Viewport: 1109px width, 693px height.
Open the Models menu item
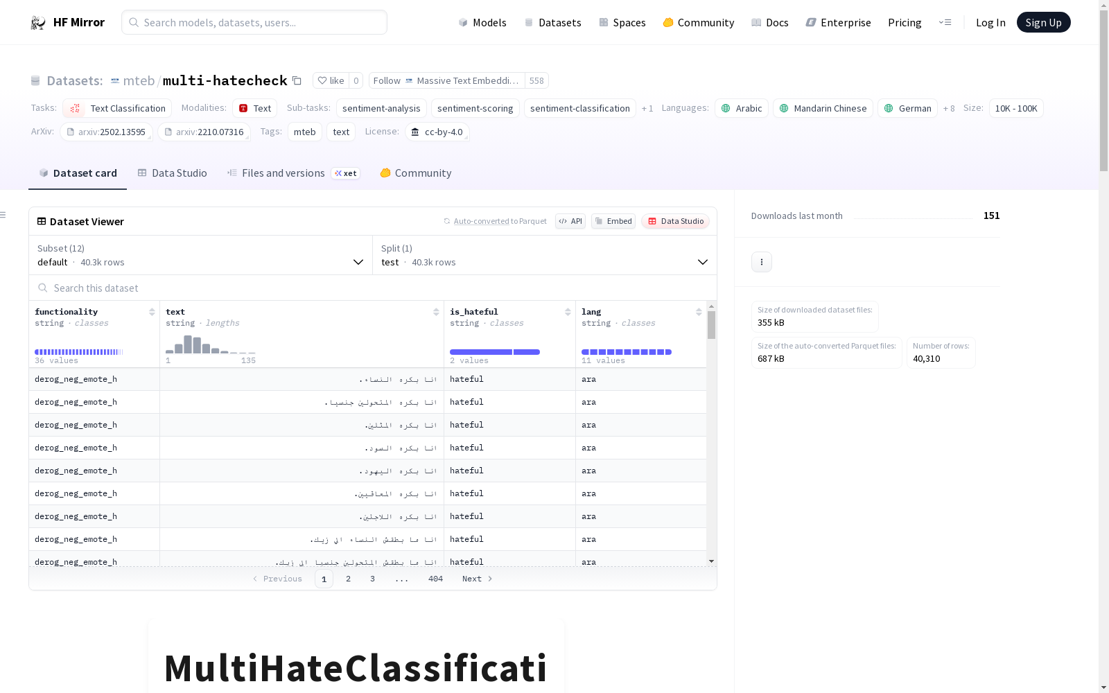482,22
